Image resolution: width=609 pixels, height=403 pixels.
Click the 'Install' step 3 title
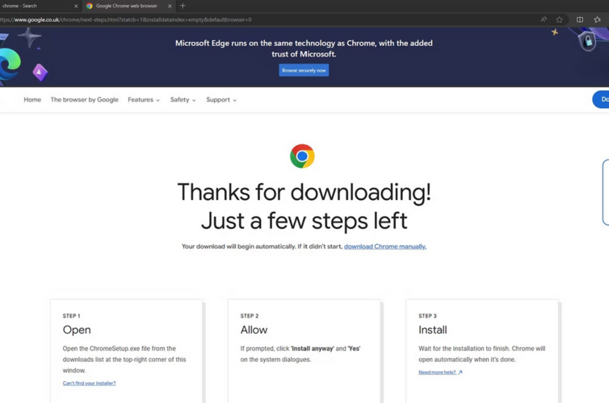(x=433, y=330)
